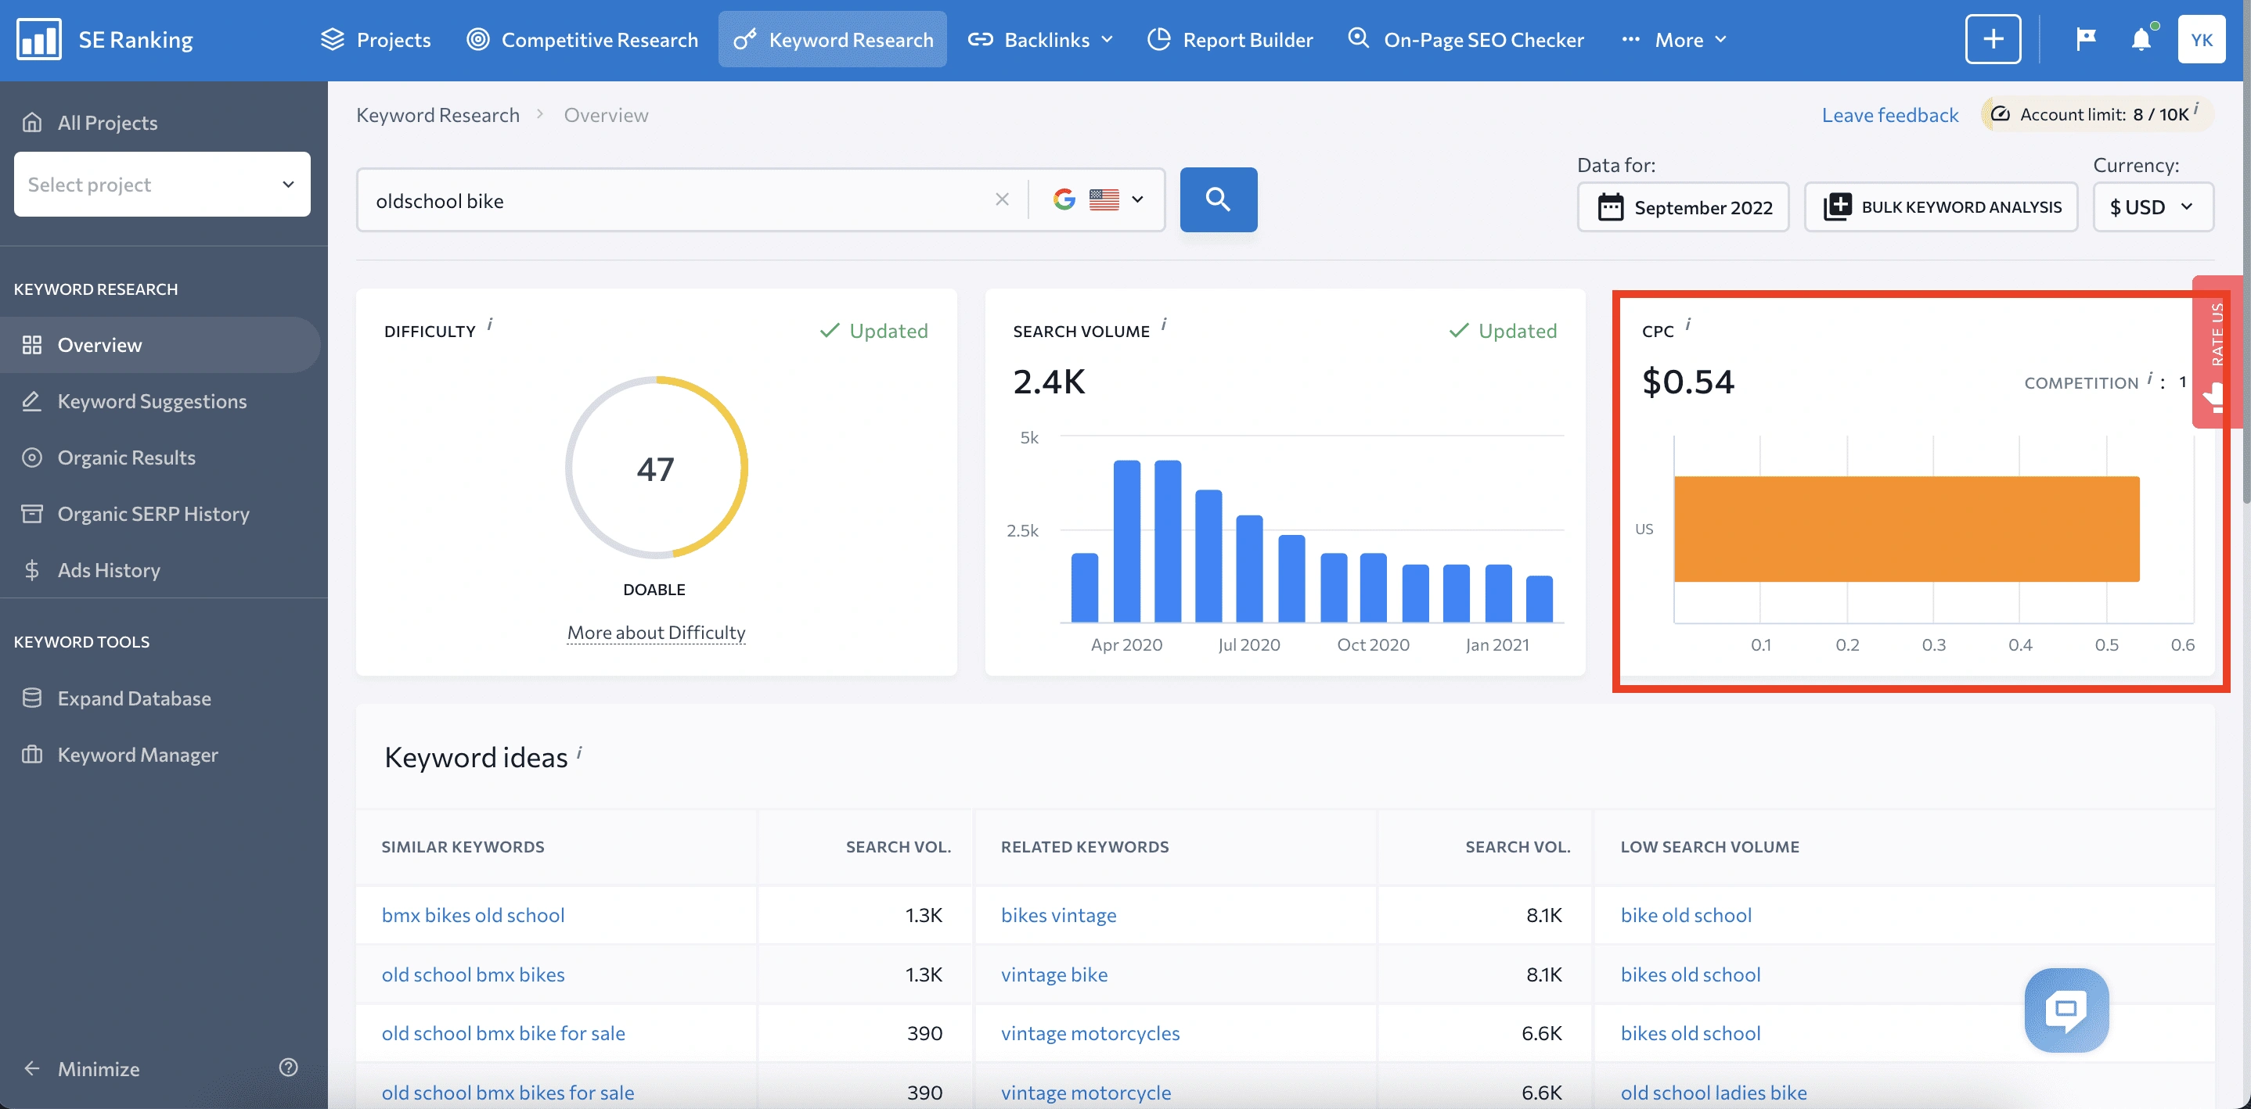Click the Leave feedback link
The height and width of the screenshot is (1109, 2251).
point(1889,114)
